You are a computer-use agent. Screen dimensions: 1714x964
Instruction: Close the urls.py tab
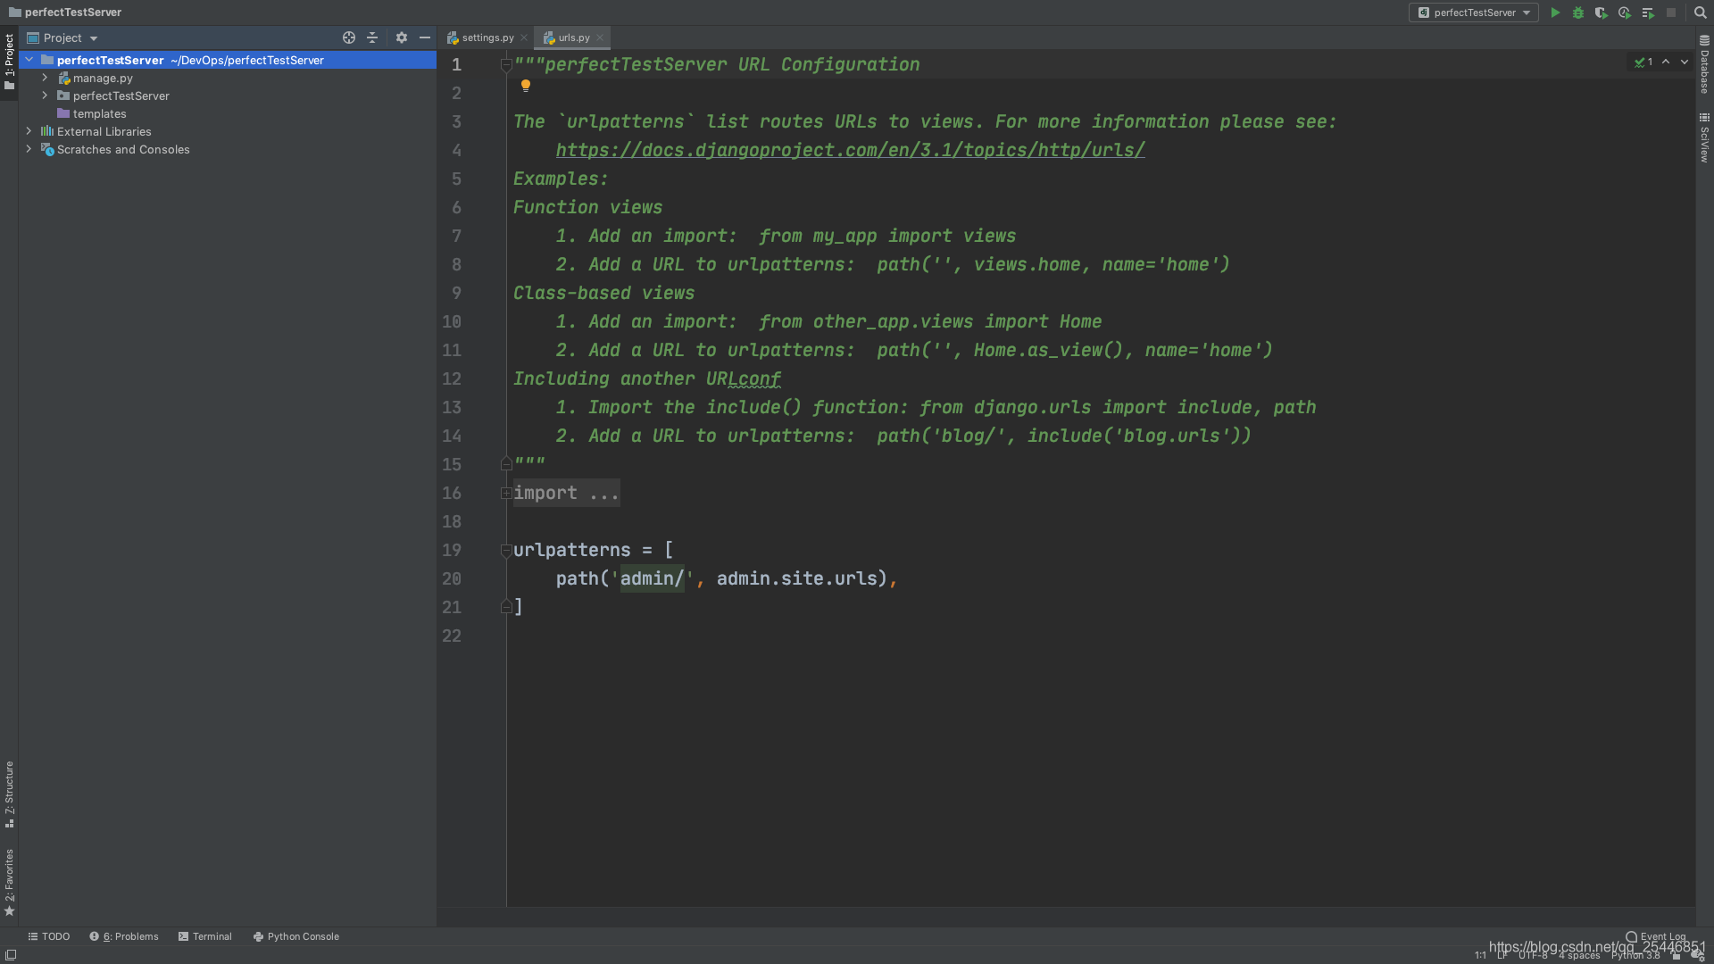pos(600,37)
